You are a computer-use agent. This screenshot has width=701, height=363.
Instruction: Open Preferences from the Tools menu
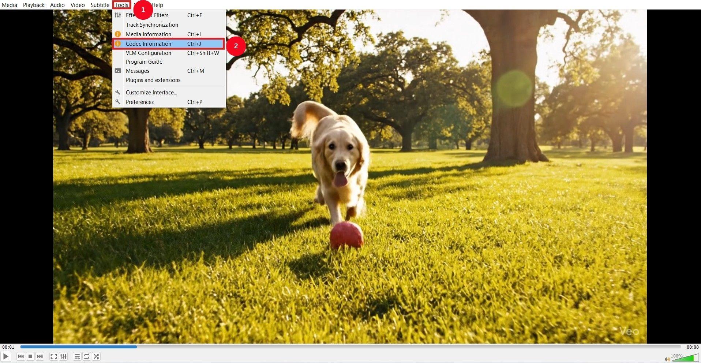pos(140,102)
